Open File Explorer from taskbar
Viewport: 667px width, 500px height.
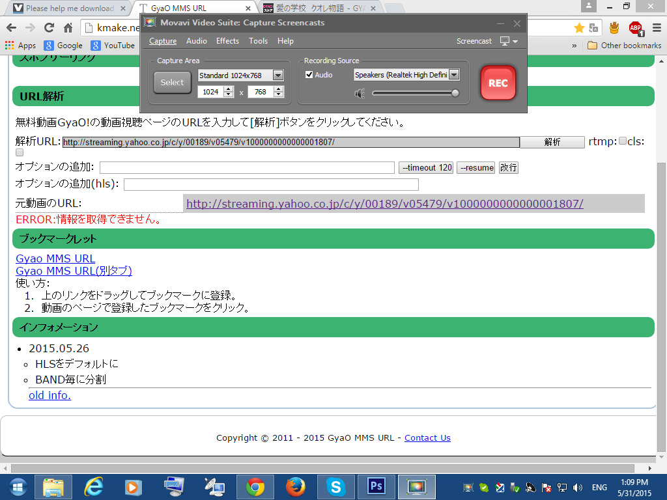pyautogui.click(x=53, y=487)
